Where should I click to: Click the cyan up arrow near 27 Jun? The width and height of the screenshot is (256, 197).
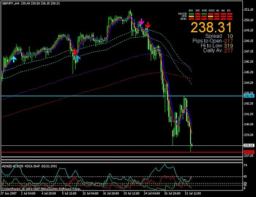click(x=14, y=59)
